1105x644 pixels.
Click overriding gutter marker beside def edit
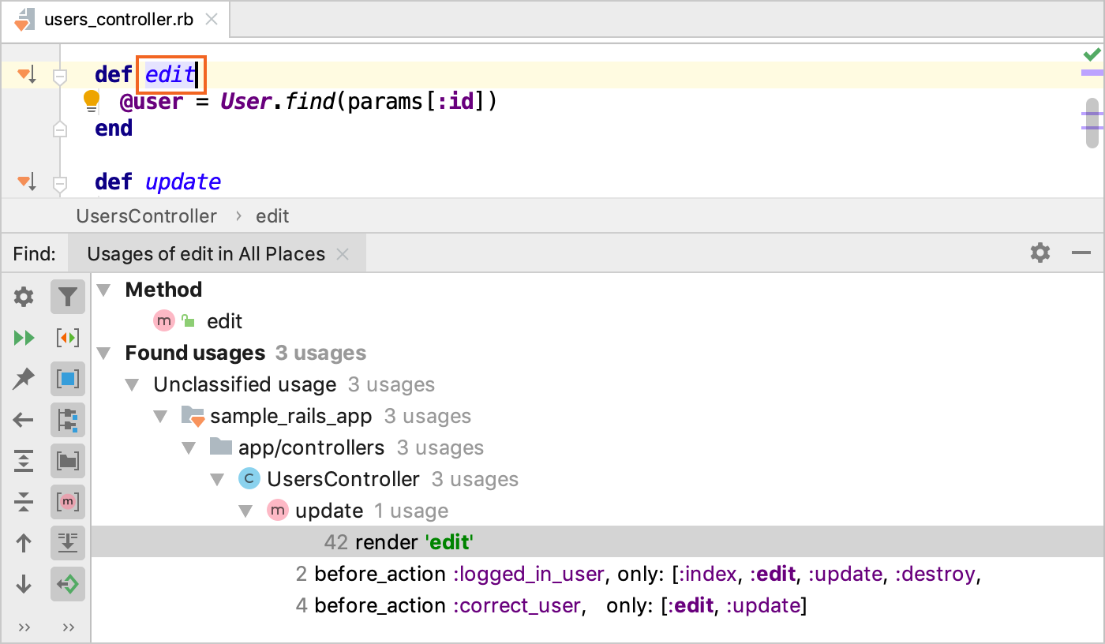point(26,76)
